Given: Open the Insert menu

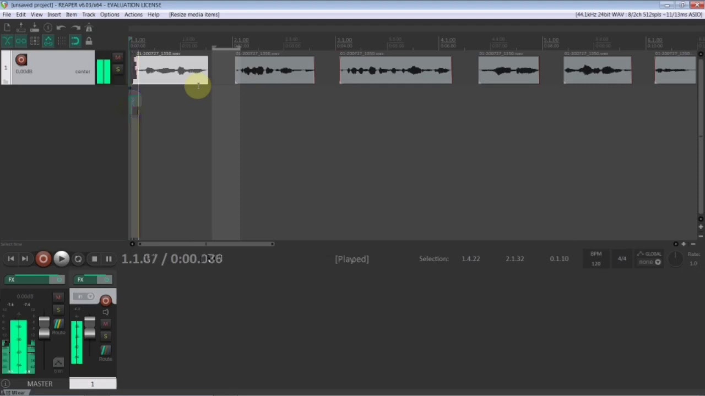Looking at the screenshot, I should (x=54, y=14).
